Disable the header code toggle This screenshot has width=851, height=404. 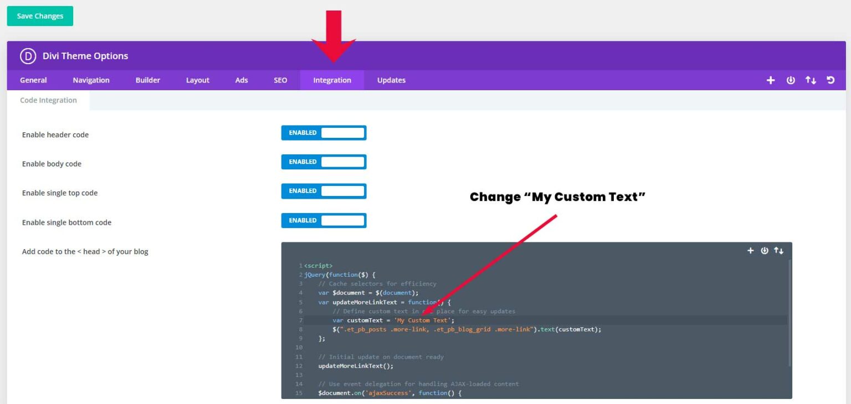coord(324,132)
